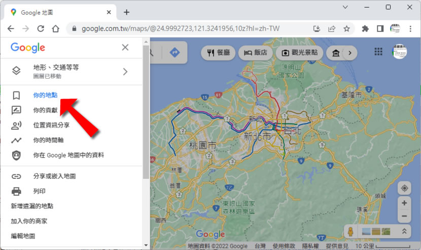Viewport: 421px width, 250px height.
Task: Open the Google account avatar on map
Action: (399, 51)
